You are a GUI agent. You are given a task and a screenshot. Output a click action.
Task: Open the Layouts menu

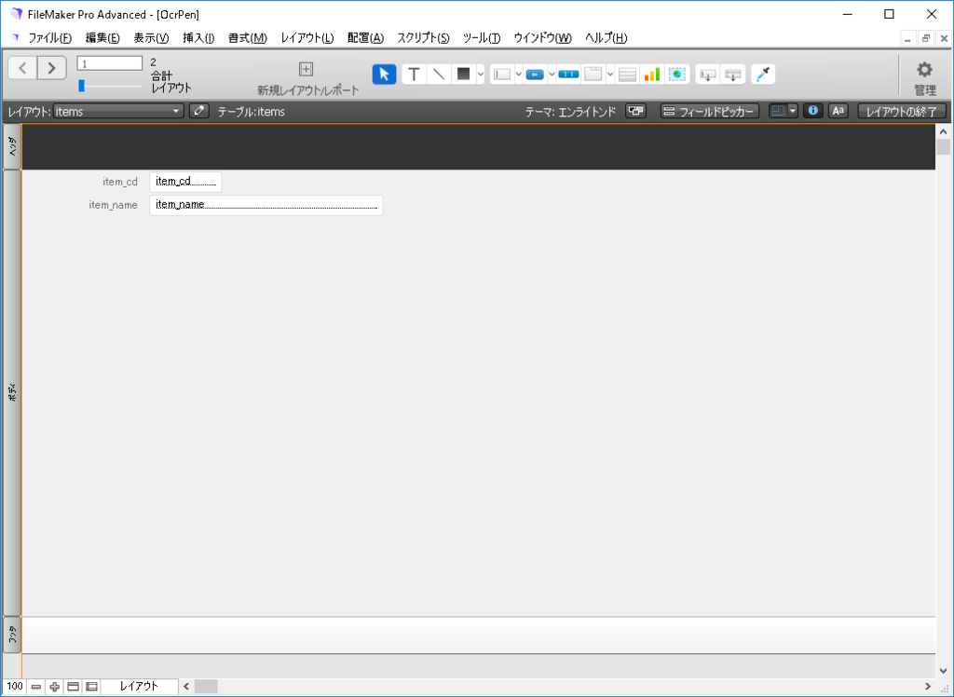[307, 38]
